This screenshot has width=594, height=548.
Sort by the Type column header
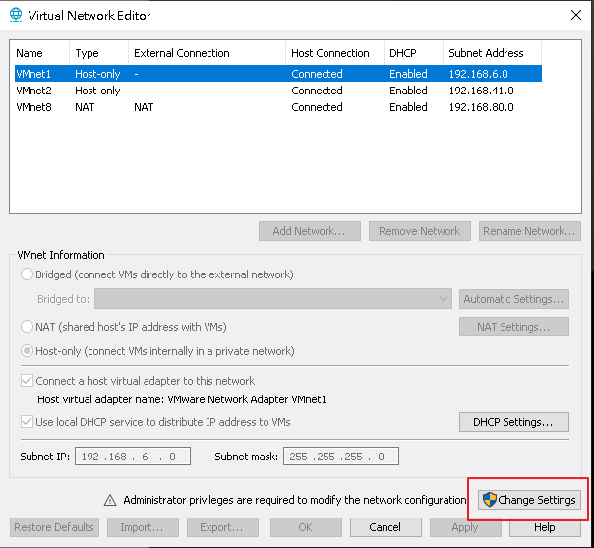(99, 53)
